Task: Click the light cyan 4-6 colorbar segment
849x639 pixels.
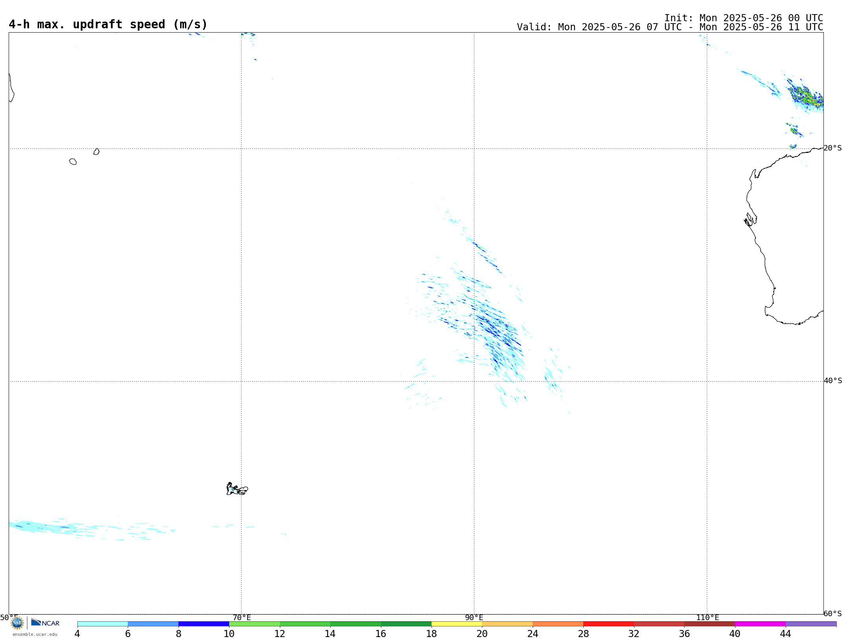Action: (103, 624)
